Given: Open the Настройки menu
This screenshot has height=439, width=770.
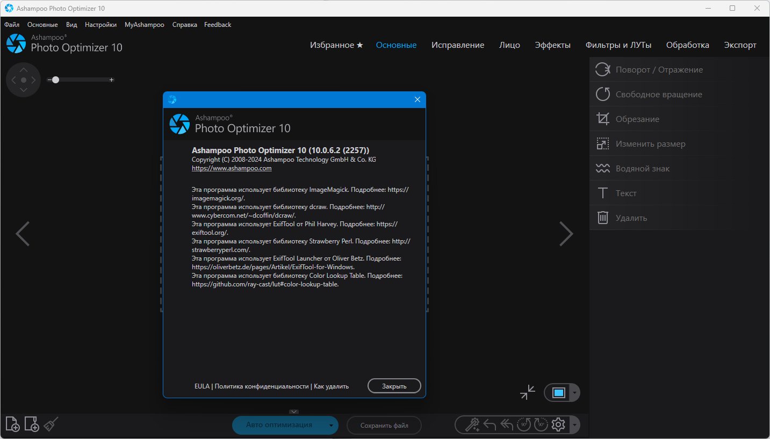Looking at the screenshot, I should 100,25.
